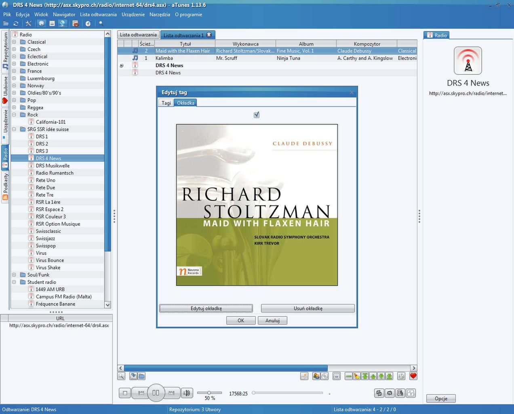Viewport: 514px width, 414px height.
Task: Click the playback progress slider
Action: pos(287,393)
